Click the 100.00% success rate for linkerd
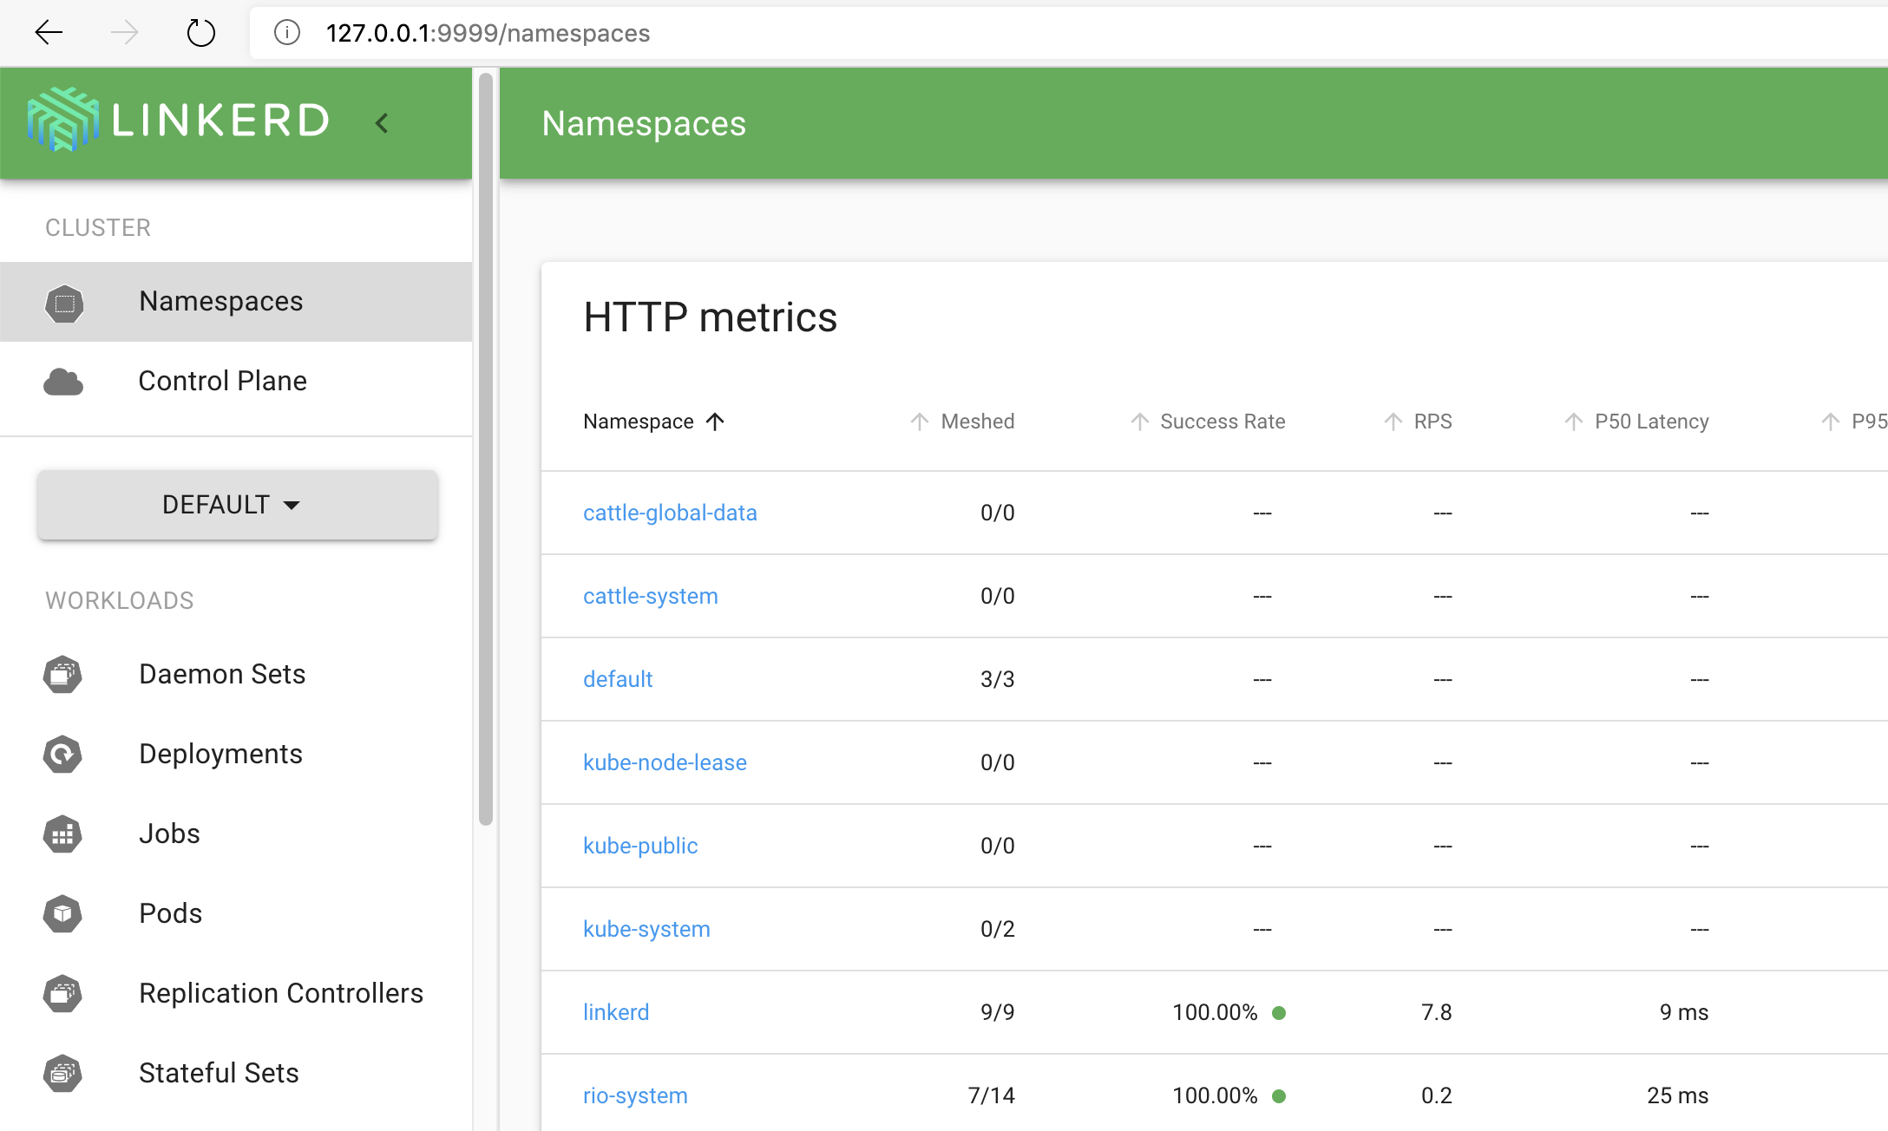This screenshot has width=1888, height=1131. pos(1215,1012)
